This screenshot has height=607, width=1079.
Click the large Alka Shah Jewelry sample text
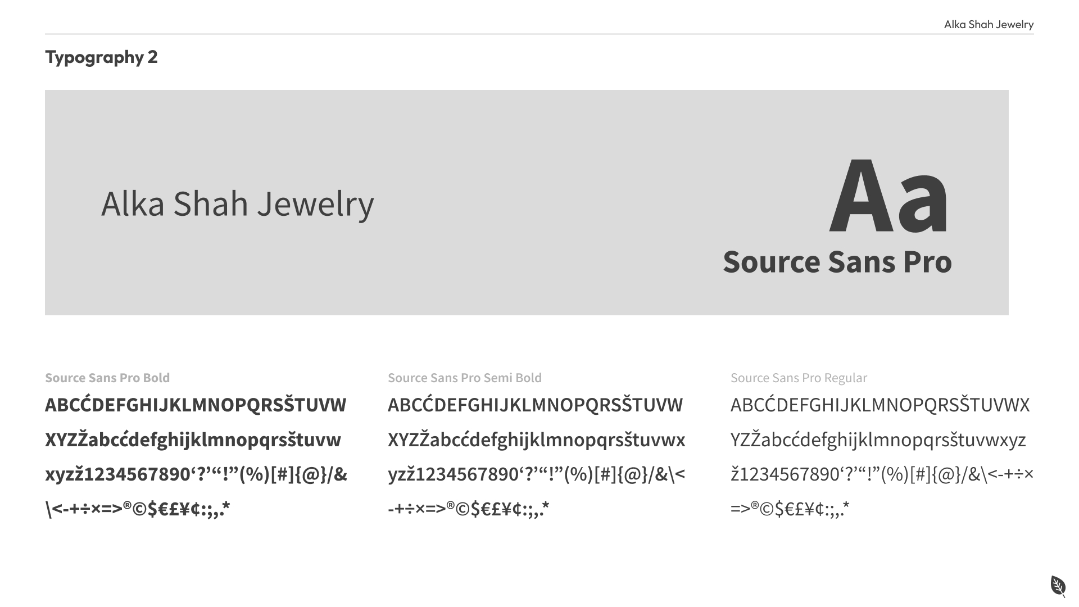click(x=237, y=203)
